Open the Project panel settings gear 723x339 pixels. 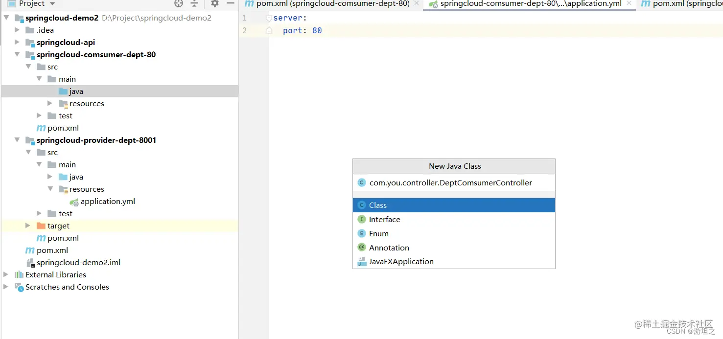214,3
